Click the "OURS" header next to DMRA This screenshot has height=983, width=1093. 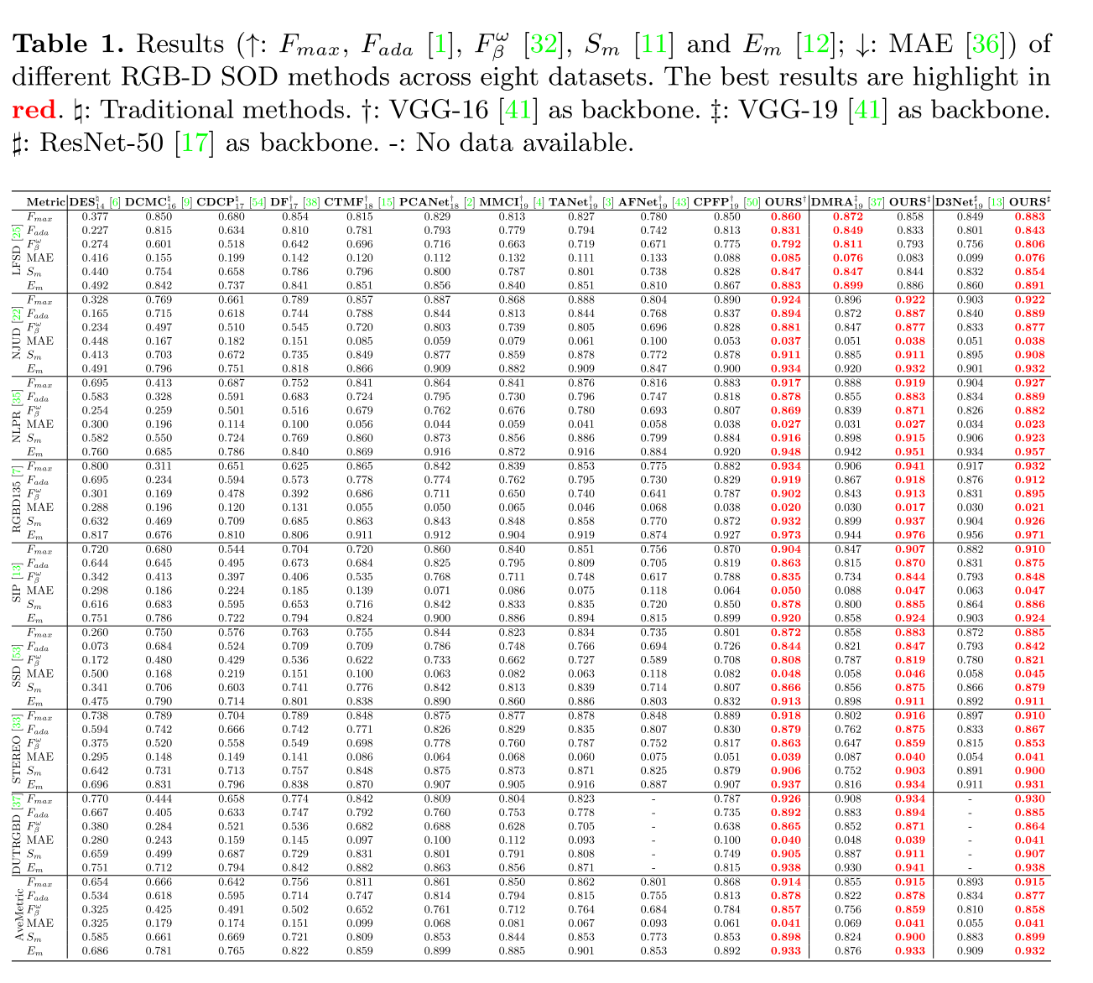click(x=910, y=202)
